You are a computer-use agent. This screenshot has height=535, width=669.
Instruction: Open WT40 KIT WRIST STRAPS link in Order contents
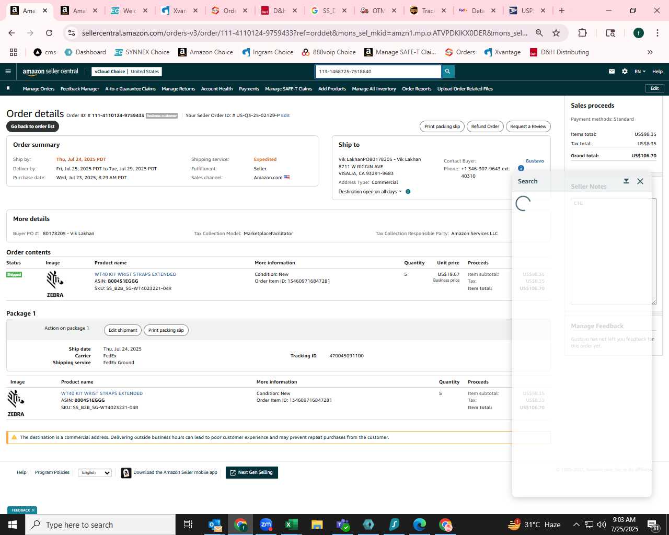[135, 274]
